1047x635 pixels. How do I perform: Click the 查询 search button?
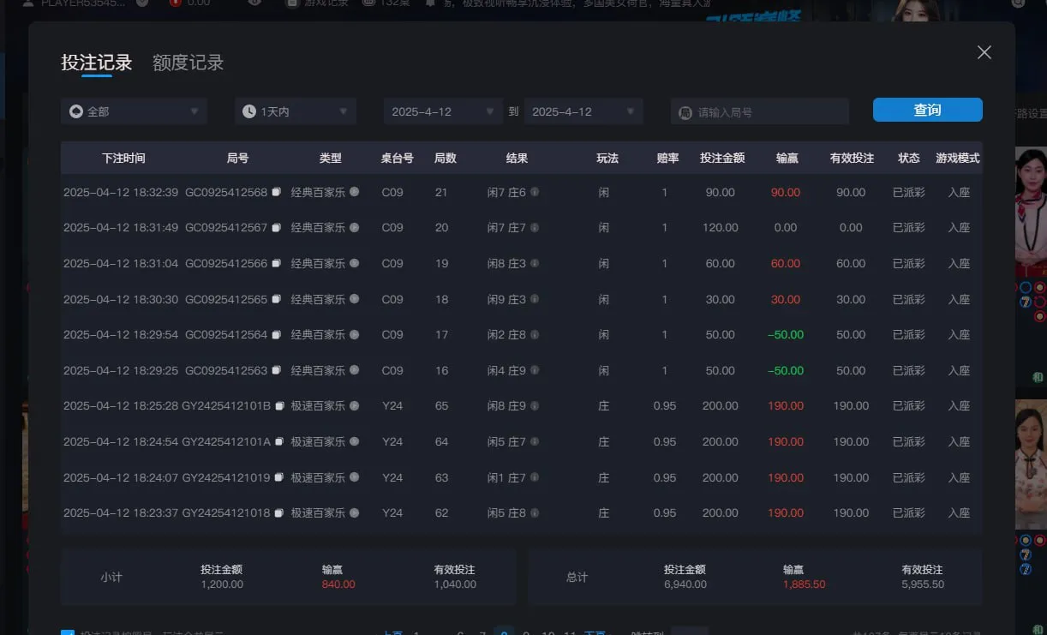pyautogui.click(x=927, y=110)
